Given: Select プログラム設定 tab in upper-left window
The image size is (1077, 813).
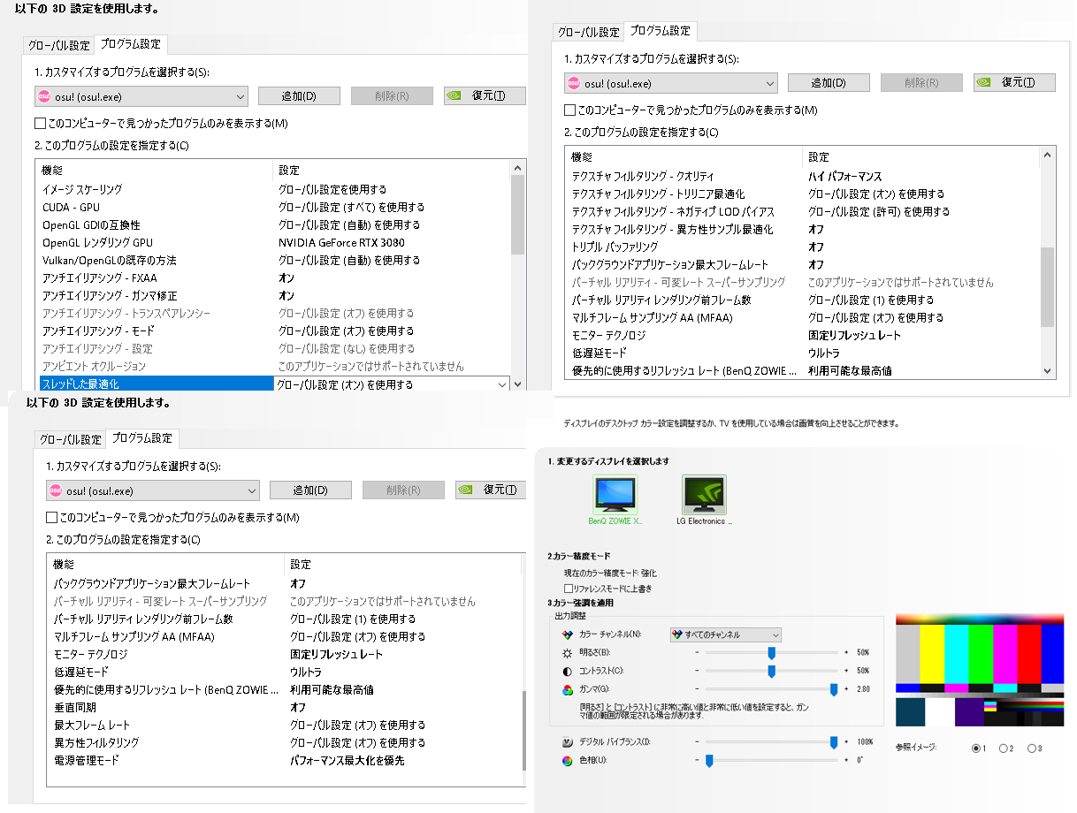Looking at the screenshot, I should (x=130, y=43).
